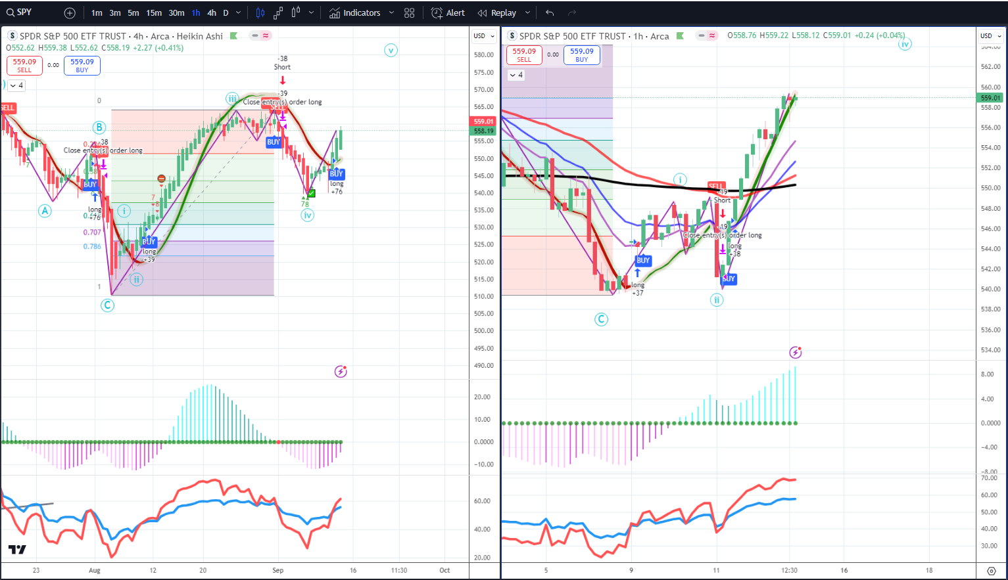Click the lightning event icon on the 4h chart
The width and height of the screenshot is (1008, 580).
[x=341, y=372]
